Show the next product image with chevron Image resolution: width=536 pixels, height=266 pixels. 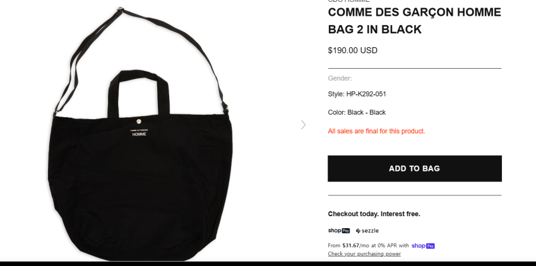pyautogui.click(x=303, y=125)
